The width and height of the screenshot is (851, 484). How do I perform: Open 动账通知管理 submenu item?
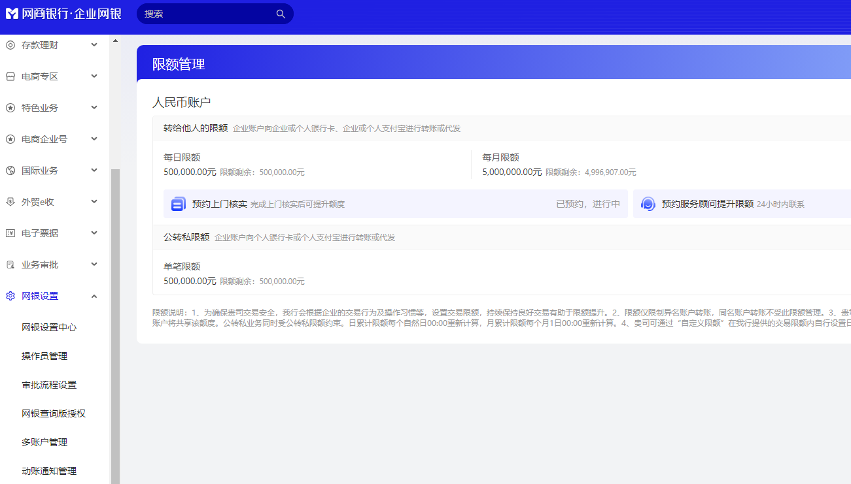49,471
